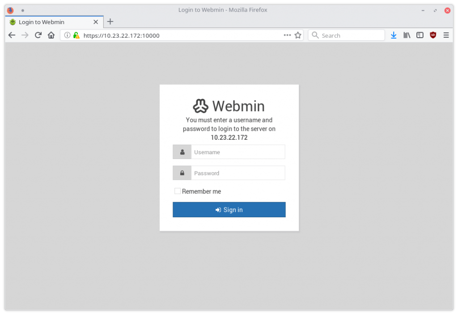Bookmark this page with the star
This screenshot has height=315, width=458.
click(297, 35)
